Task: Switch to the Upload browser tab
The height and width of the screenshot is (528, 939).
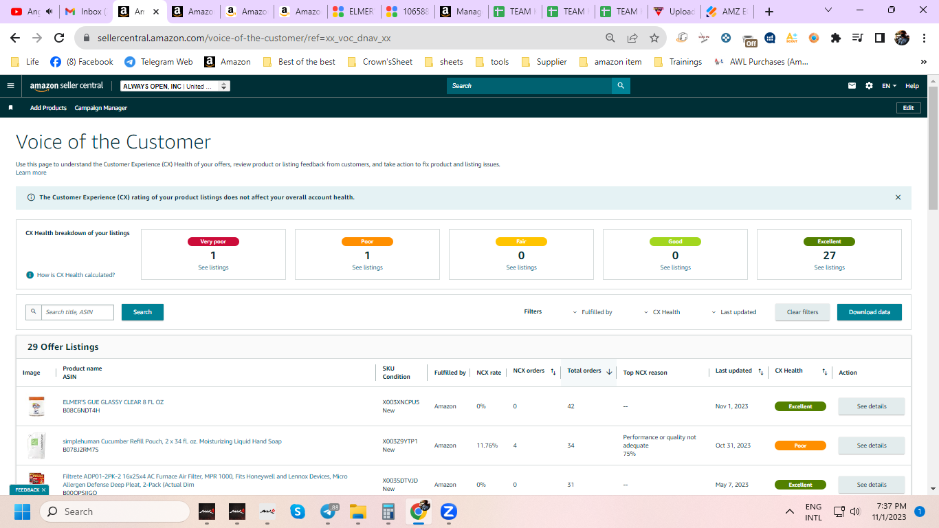Action: pos(674,12)
